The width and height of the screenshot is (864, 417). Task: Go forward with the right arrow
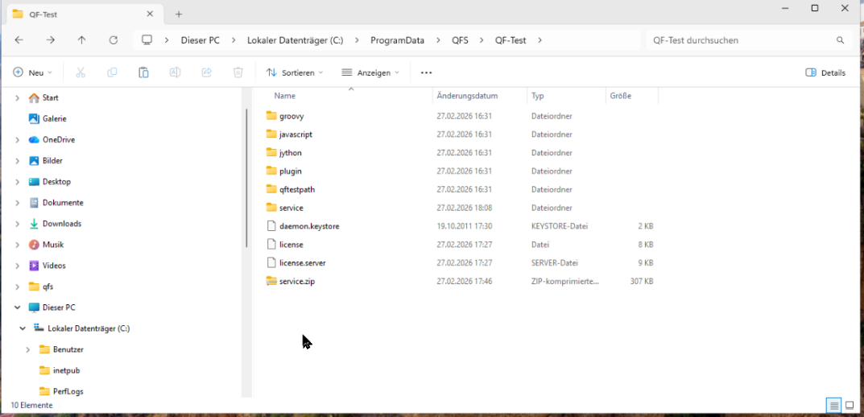coord(50,39)
